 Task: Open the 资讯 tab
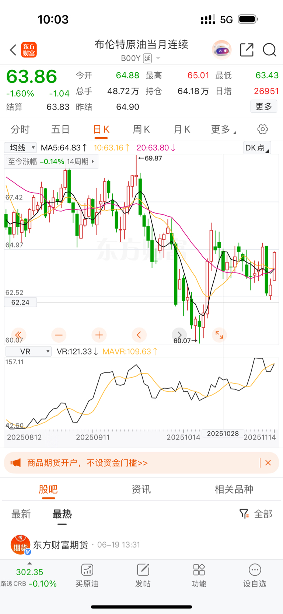[x=141, y=489]
